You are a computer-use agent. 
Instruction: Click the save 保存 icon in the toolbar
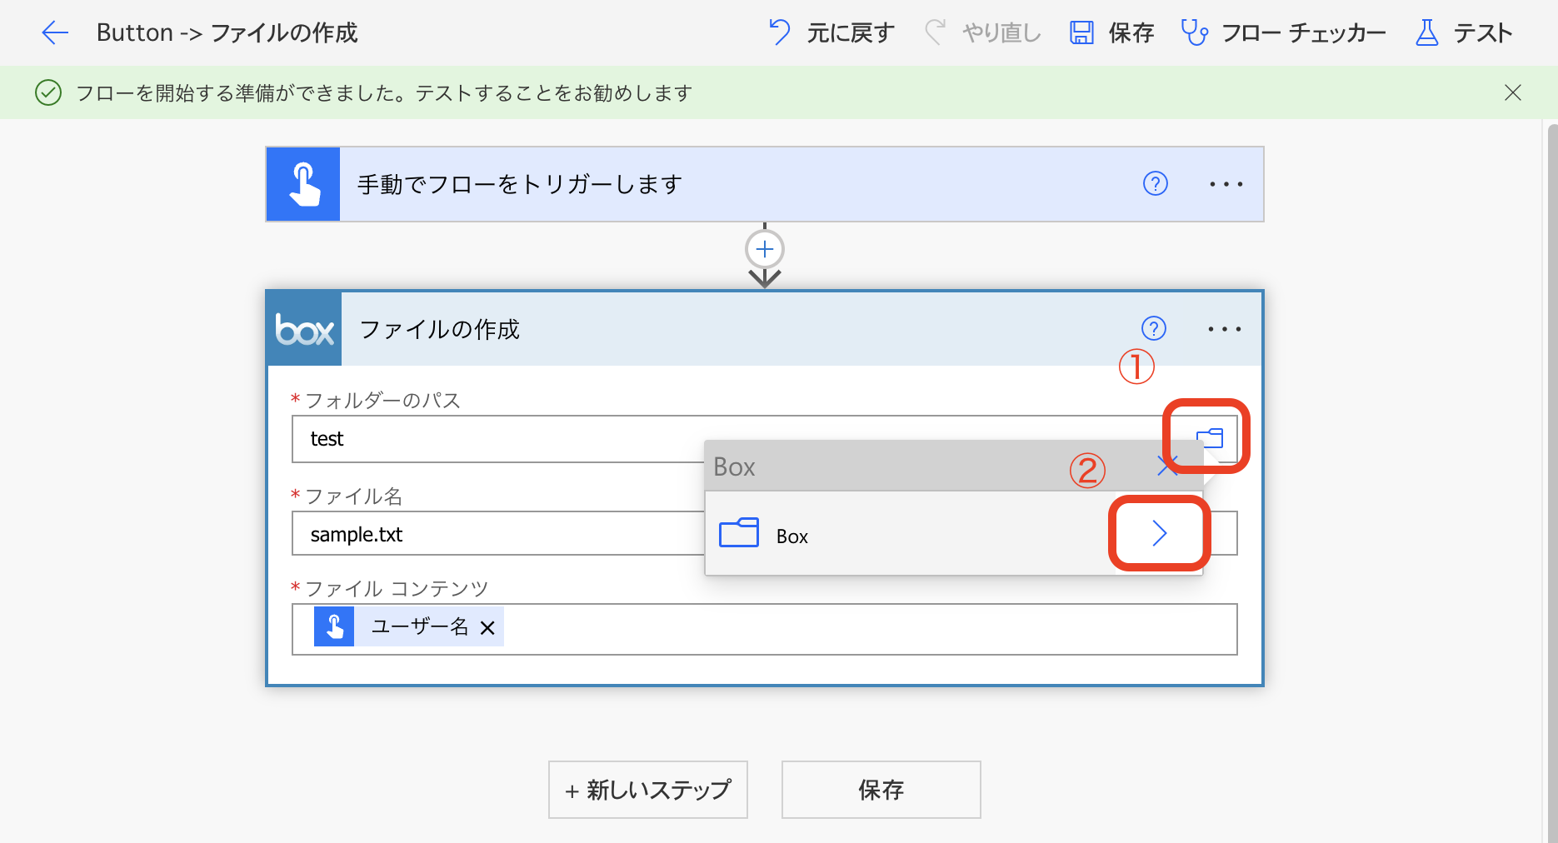click(x=1081, y=32)
